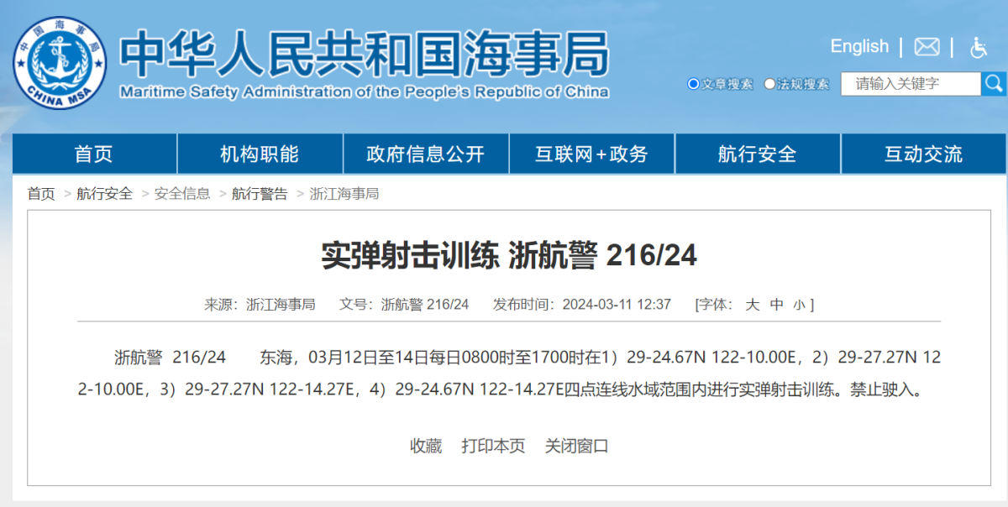1008x507 pixels.
Task: Open the mail envelope icon
Action: pos(927,47)
